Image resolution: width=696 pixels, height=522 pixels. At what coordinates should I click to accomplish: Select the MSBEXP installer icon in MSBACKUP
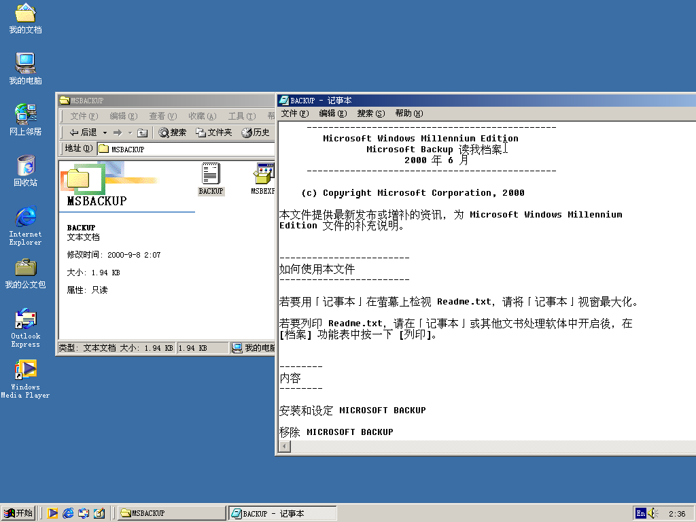(263, 179)
